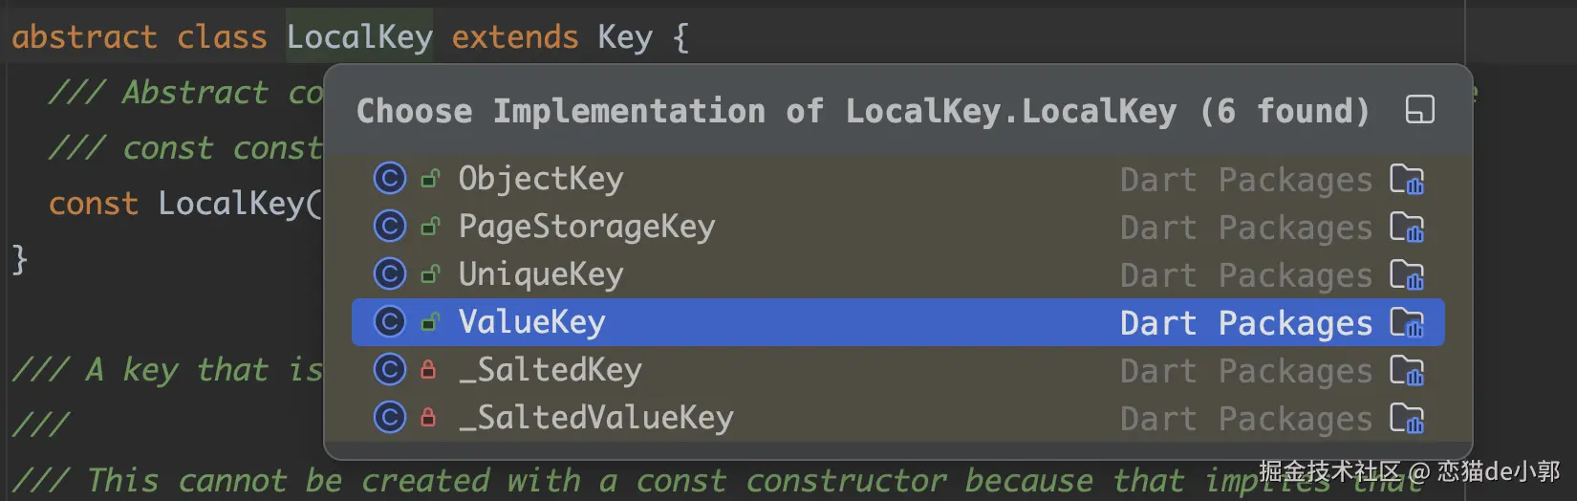Click red private lock icon beside _SaltedKey
Viewport: 1577px width, 501px height.
[428, 369]
